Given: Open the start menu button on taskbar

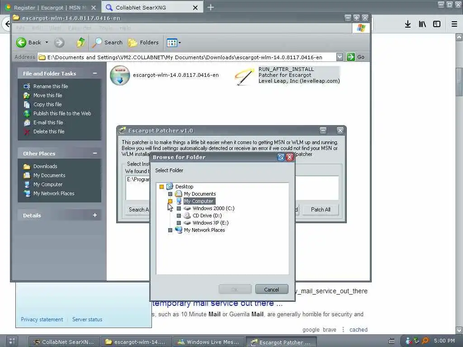Looking at the screenshot, I should 11,342.
